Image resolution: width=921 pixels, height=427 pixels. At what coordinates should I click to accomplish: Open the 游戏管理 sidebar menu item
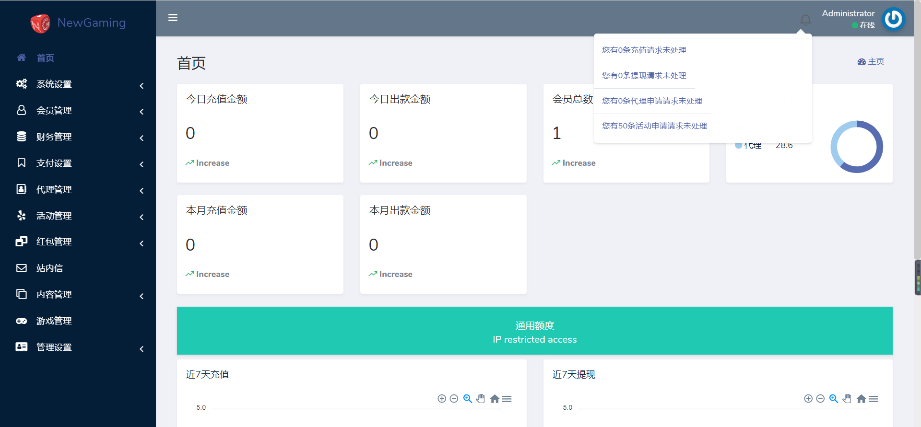pos(78,321)
